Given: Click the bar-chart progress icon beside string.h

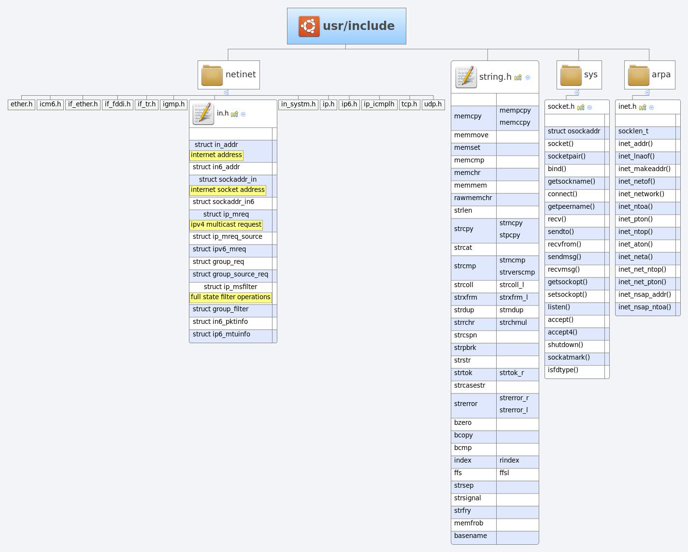Looking at the screenshot, I should pos(518,76).
